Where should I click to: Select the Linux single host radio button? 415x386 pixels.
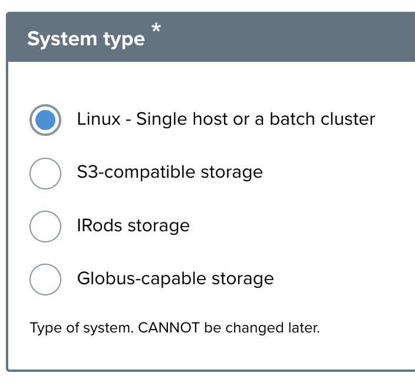45,120
